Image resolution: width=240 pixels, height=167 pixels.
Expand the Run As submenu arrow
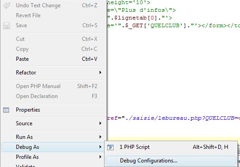click(x=100, y=137)
